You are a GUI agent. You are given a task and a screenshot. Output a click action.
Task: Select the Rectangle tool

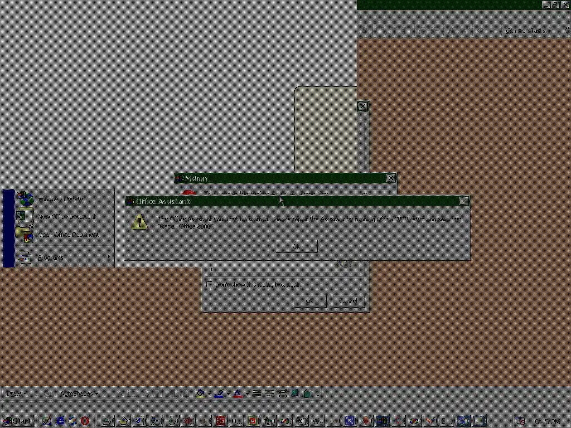pos(132,393)
